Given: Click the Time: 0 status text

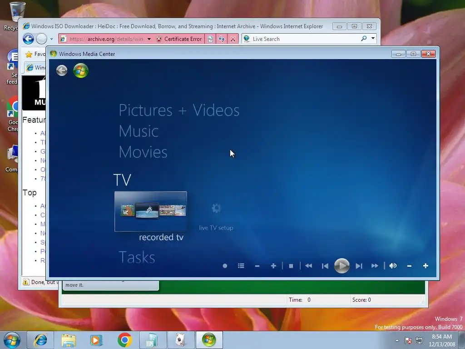Looking at the screenshot, I should pyautogui.click(x=300, y=300).
